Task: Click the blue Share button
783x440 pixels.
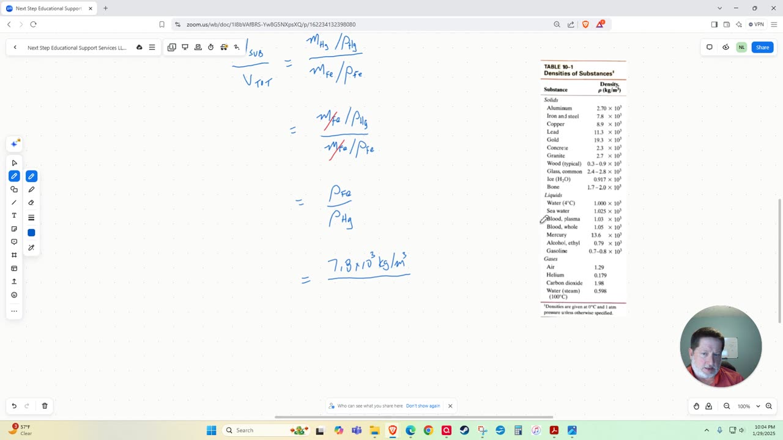Action: [762, 47]
